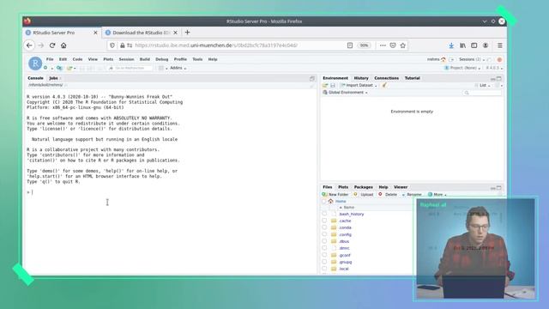The image size is (549, 309).
Task: Switch to the Jobs tab
Action: click(53, 78)
